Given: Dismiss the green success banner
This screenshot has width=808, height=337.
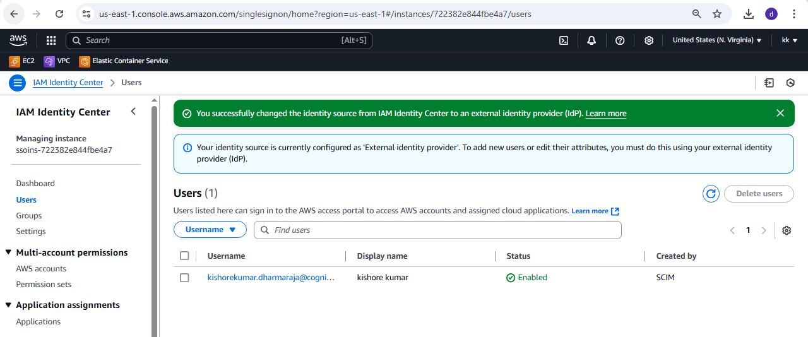Looking at the screenshot, I should [780, 113].
